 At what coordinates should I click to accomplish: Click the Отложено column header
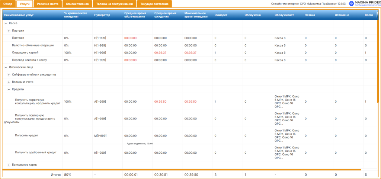348,15
